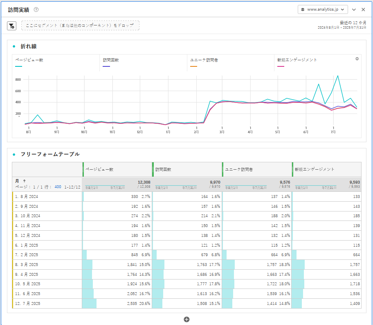Viewport: 373px width, 325px height.
Task: Click the add segment filter icon
Action: point(11,26)
